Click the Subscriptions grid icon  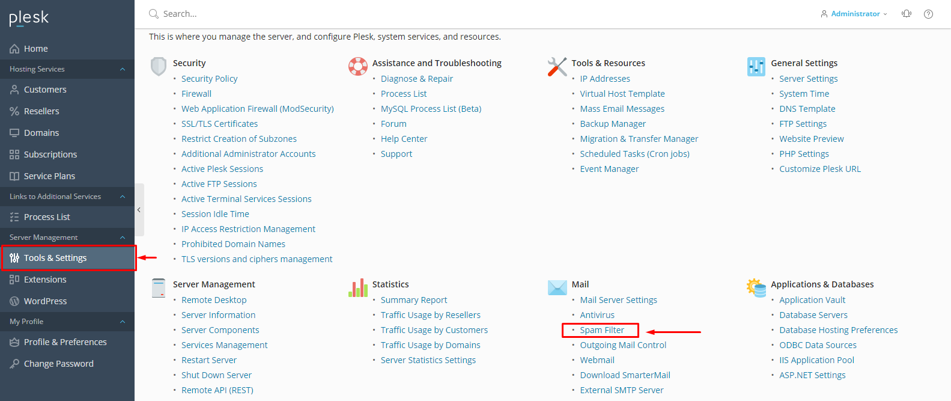(14, 155)
